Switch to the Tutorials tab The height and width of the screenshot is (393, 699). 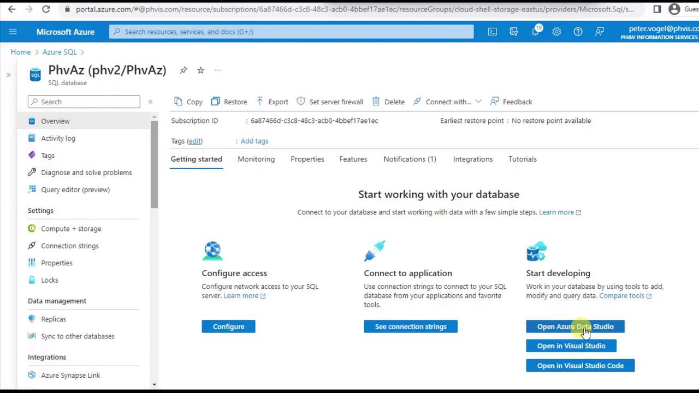(523, 159)
